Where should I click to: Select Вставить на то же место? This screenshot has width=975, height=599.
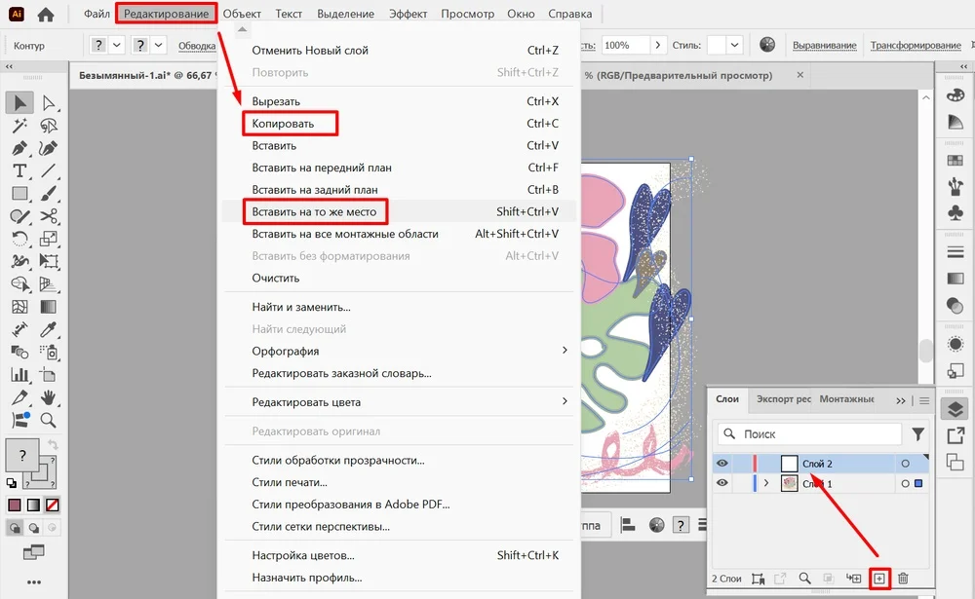pos(314,211)
